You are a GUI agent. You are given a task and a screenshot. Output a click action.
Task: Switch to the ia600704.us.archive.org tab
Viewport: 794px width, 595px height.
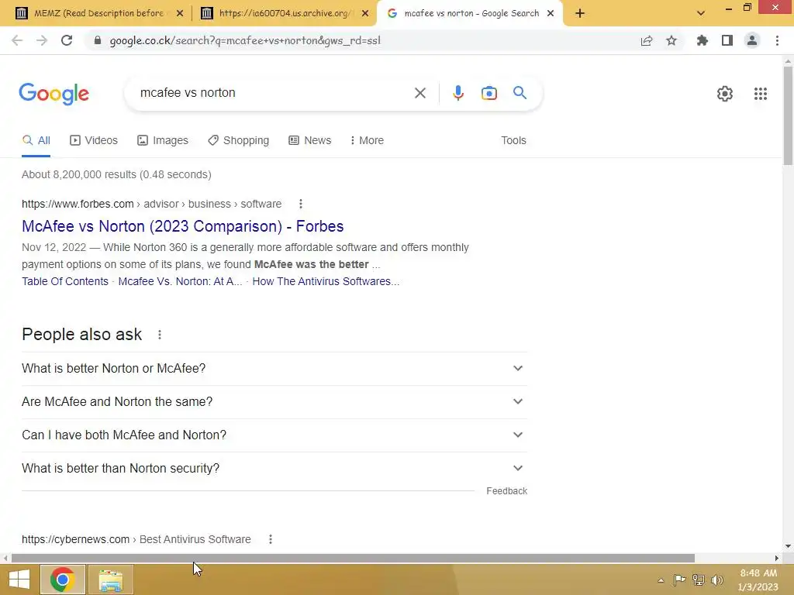[284, 13]
